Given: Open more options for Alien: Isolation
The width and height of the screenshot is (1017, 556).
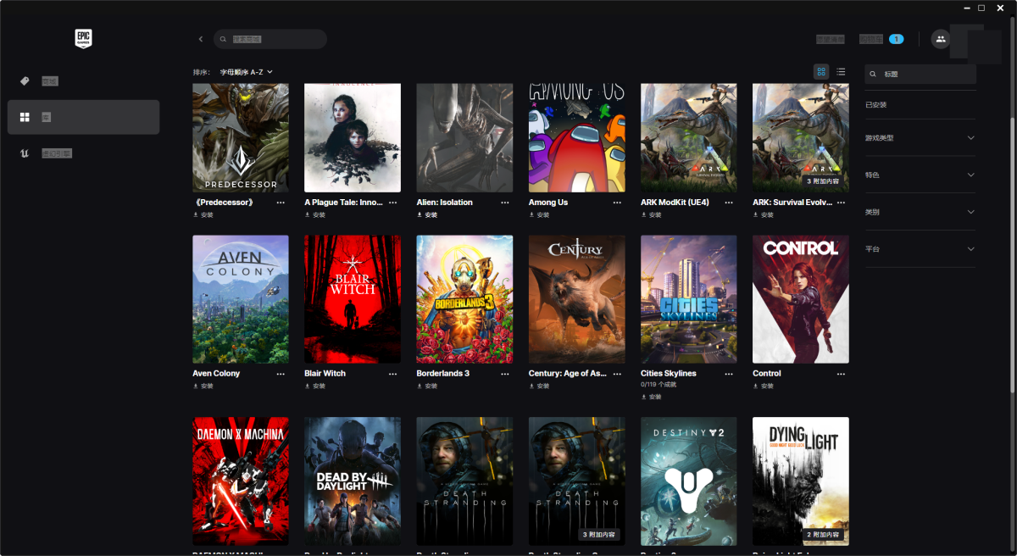Looking at the screenshot, I should (505, 203).
